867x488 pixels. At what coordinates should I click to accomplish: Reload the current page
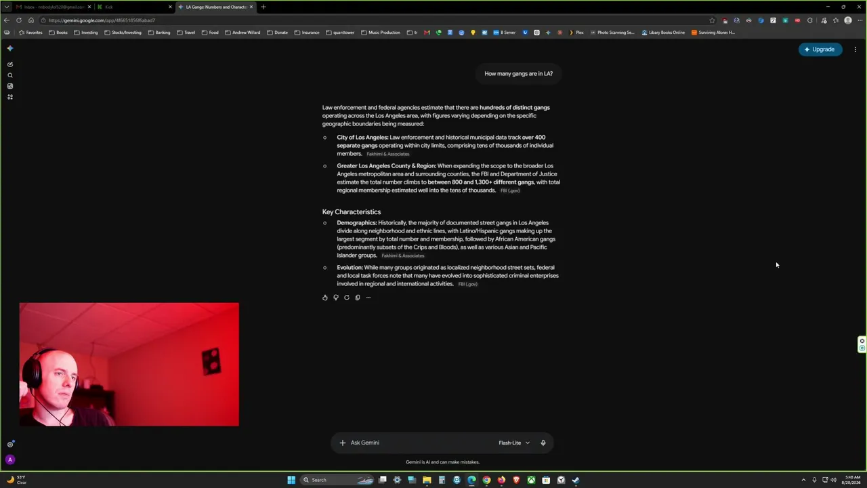pyautogui.click(x=19, y=20)
